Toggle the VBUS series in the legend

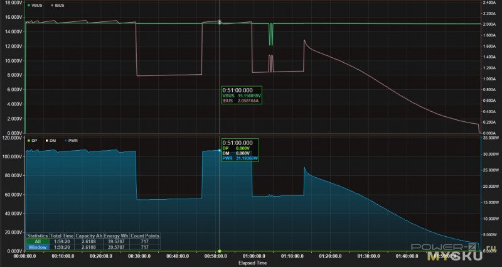36,5
